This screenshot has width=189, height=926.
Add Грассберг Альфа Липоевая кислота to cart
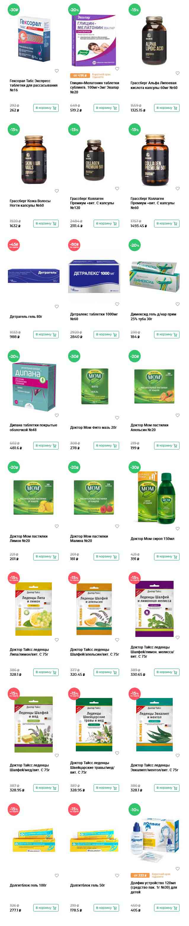[x=167, y=108]
